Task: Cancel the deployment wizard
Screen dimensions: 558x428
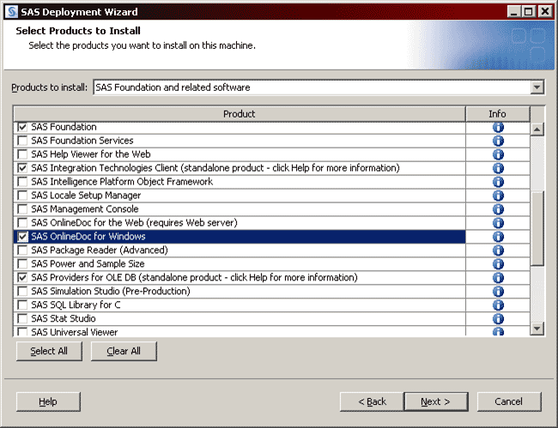Action: [509, 401]
